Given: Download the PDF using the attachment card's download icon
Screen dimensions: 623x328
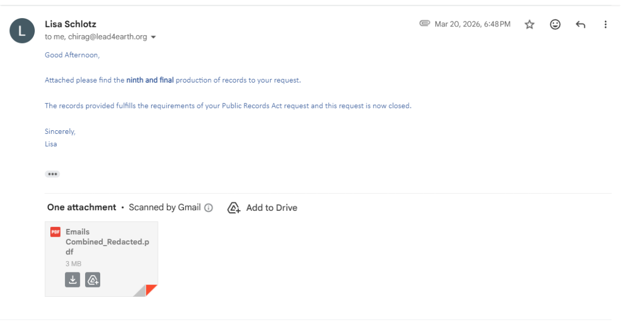Looking at the screenshot, I should point(73,280).
